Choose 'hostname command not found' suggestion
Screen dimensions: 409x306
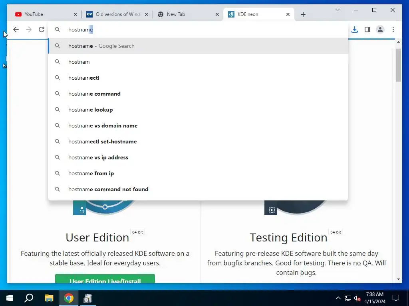(198, 189)
